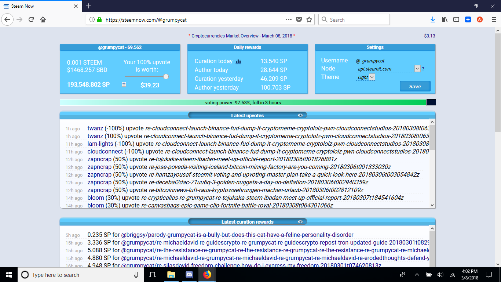Open the upvote value calculator icon

point(124,84)
